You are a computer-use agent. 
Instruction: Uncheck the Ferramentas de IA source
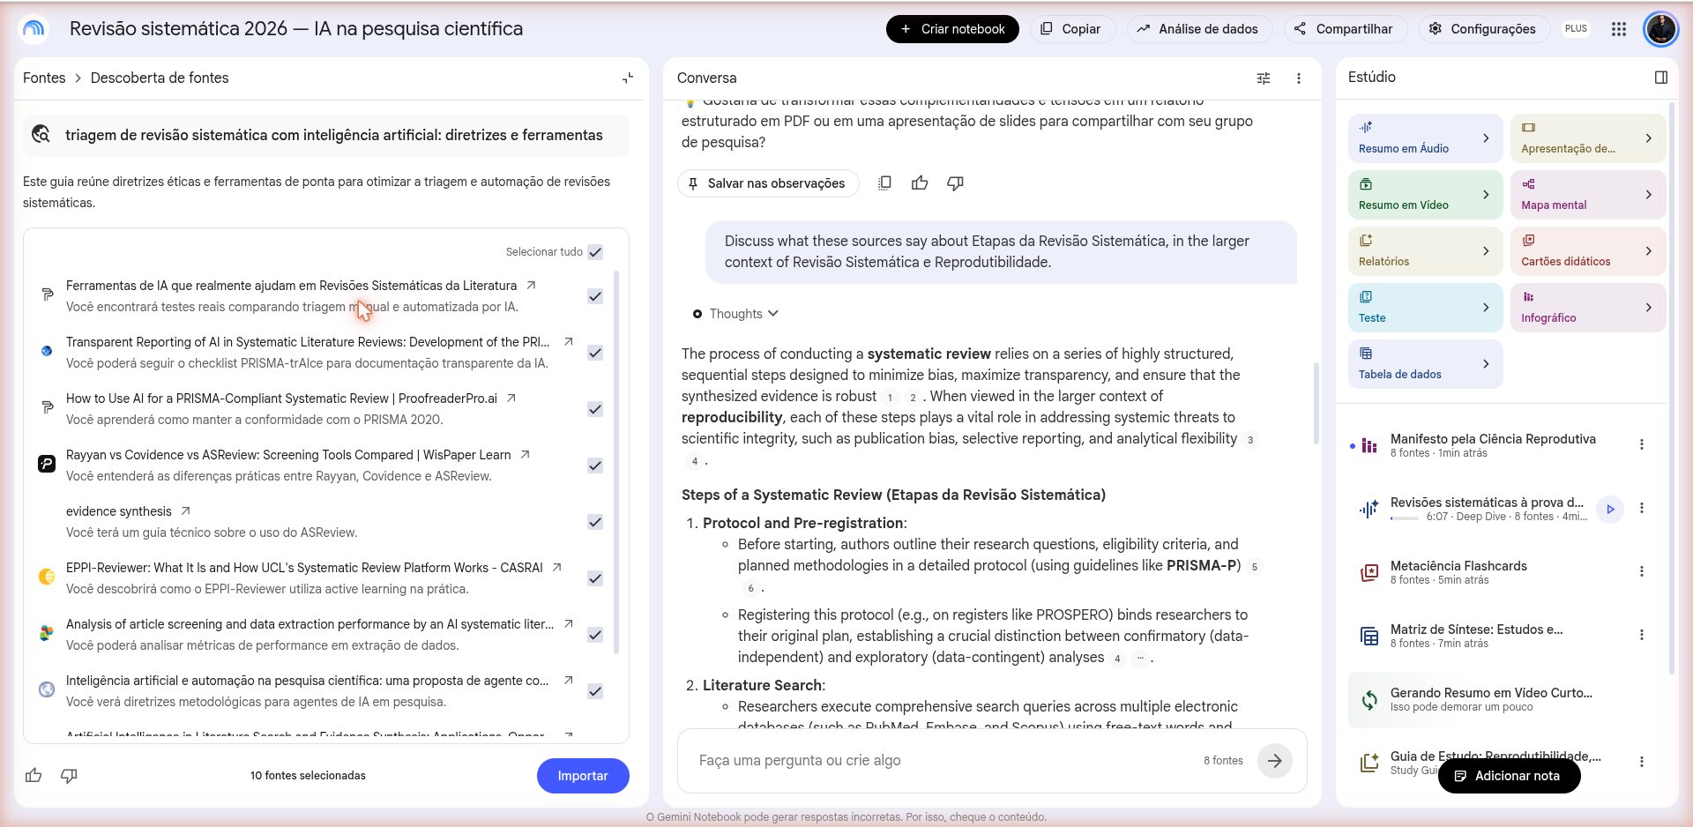(x=595, y=296)
